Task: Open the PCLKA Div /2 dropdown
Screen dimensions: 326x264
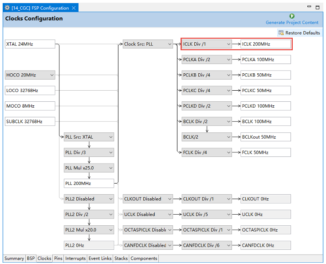Action: coord(207,60)
